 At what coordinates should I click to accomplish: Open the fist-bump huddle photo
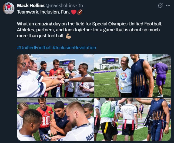(55, 76)
